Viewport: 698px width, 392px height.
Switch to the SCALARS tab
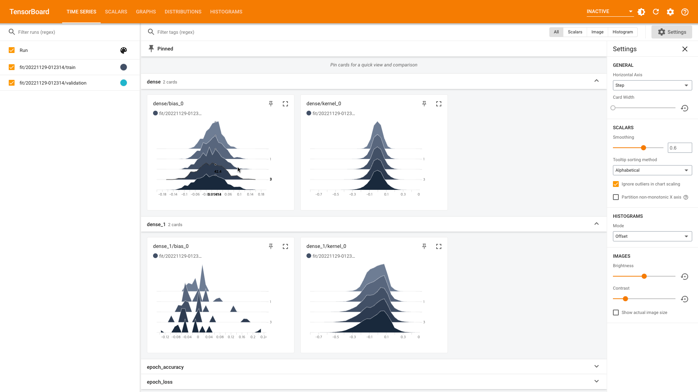coord(116,12)
